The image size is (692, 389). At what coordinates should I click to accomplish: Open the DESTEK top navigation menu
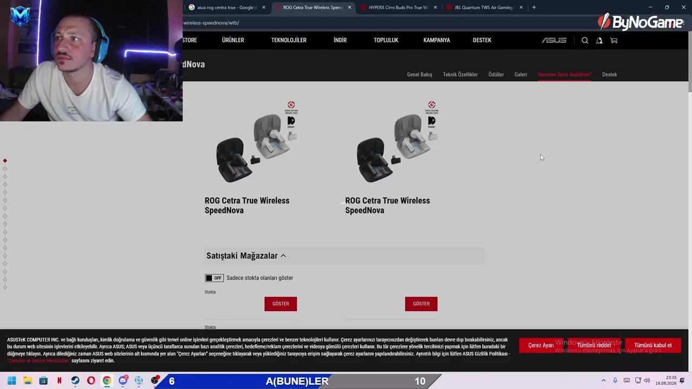[482, 41]
